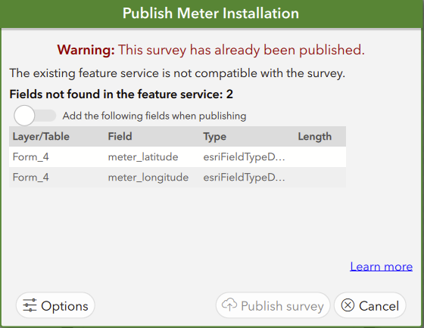Screen dimensions: 424x328
Task: Toggle 'Add the following fields when publishing'
Action: pos(35,116)
